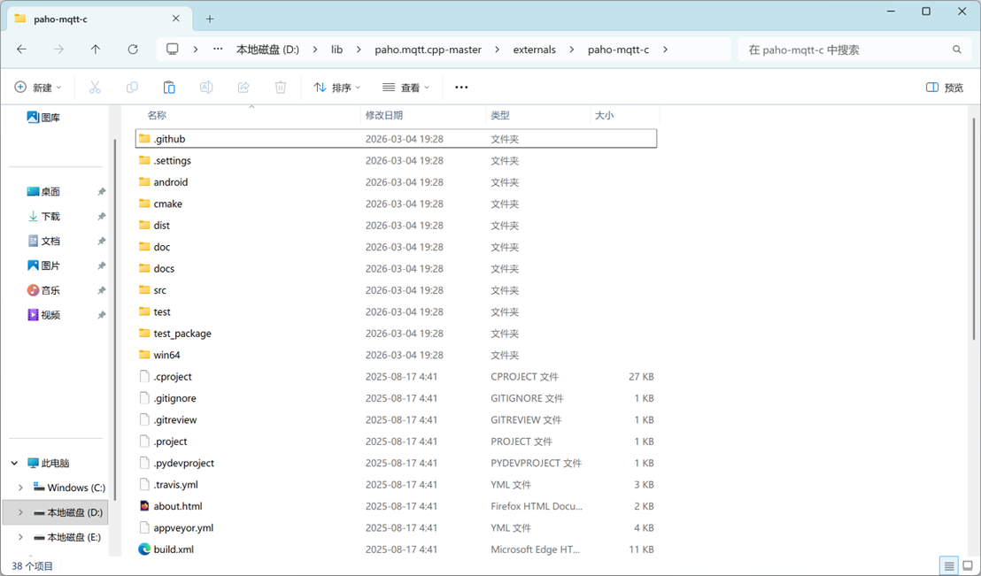Select the .settings folder
The image size is (981, 576).
396,161
